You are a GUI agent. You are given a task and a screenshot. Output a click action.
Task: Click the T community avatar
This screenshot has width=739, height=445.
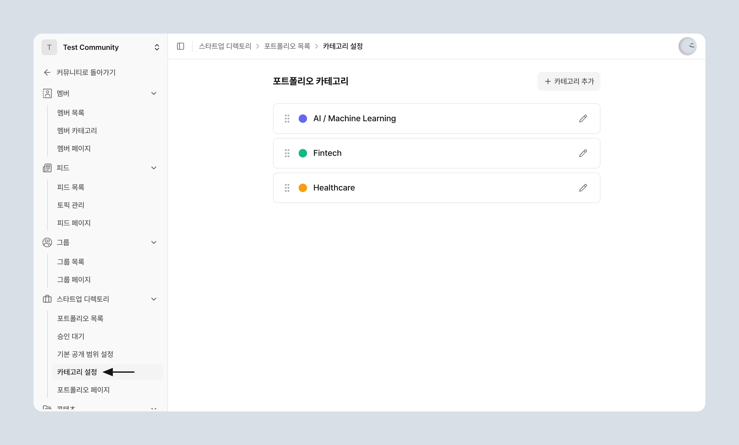tap(49, 47)
